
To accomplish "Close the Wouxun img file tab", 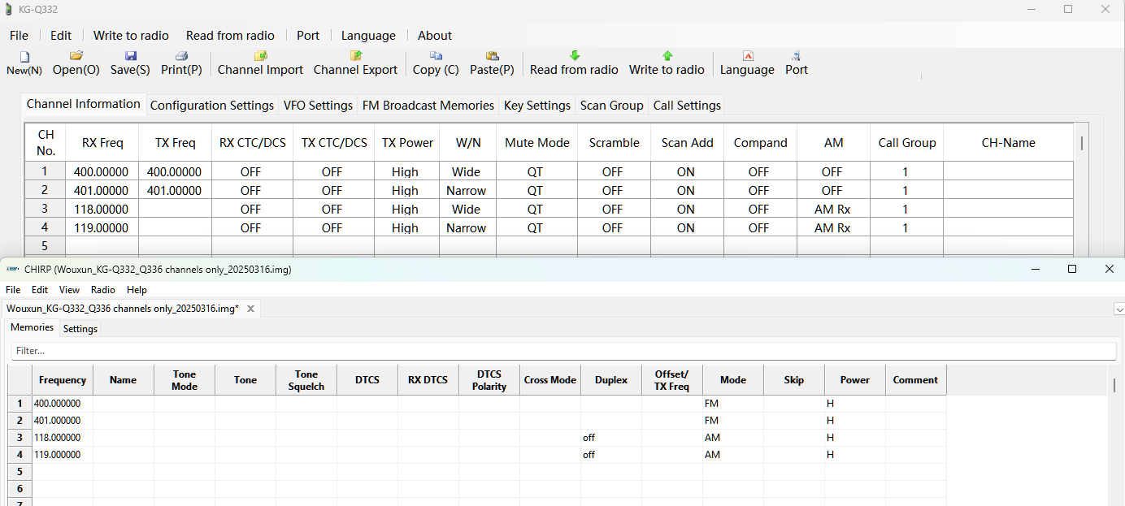I will click(x=250, y=309).
